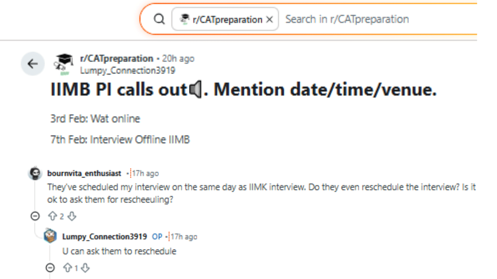The width and height of the screenshot is (497, 279).
Task: Click the magnifying glass search icon
Action: (159, 19)
